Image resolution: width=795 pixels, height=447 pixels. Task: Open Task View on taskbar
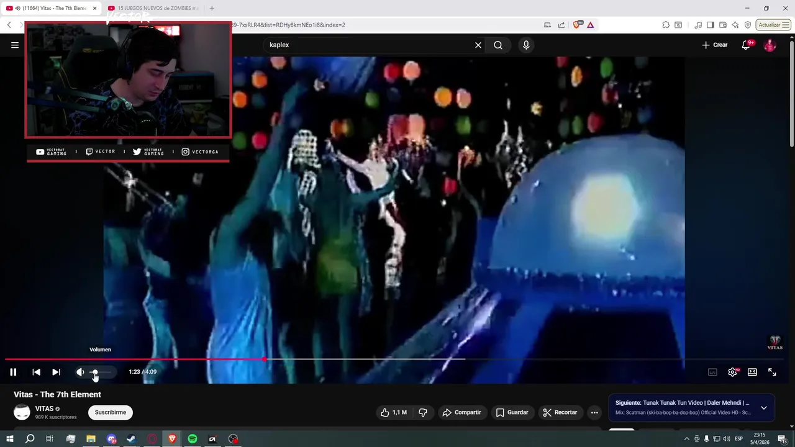pyautogui.click(x=50, y=439)
